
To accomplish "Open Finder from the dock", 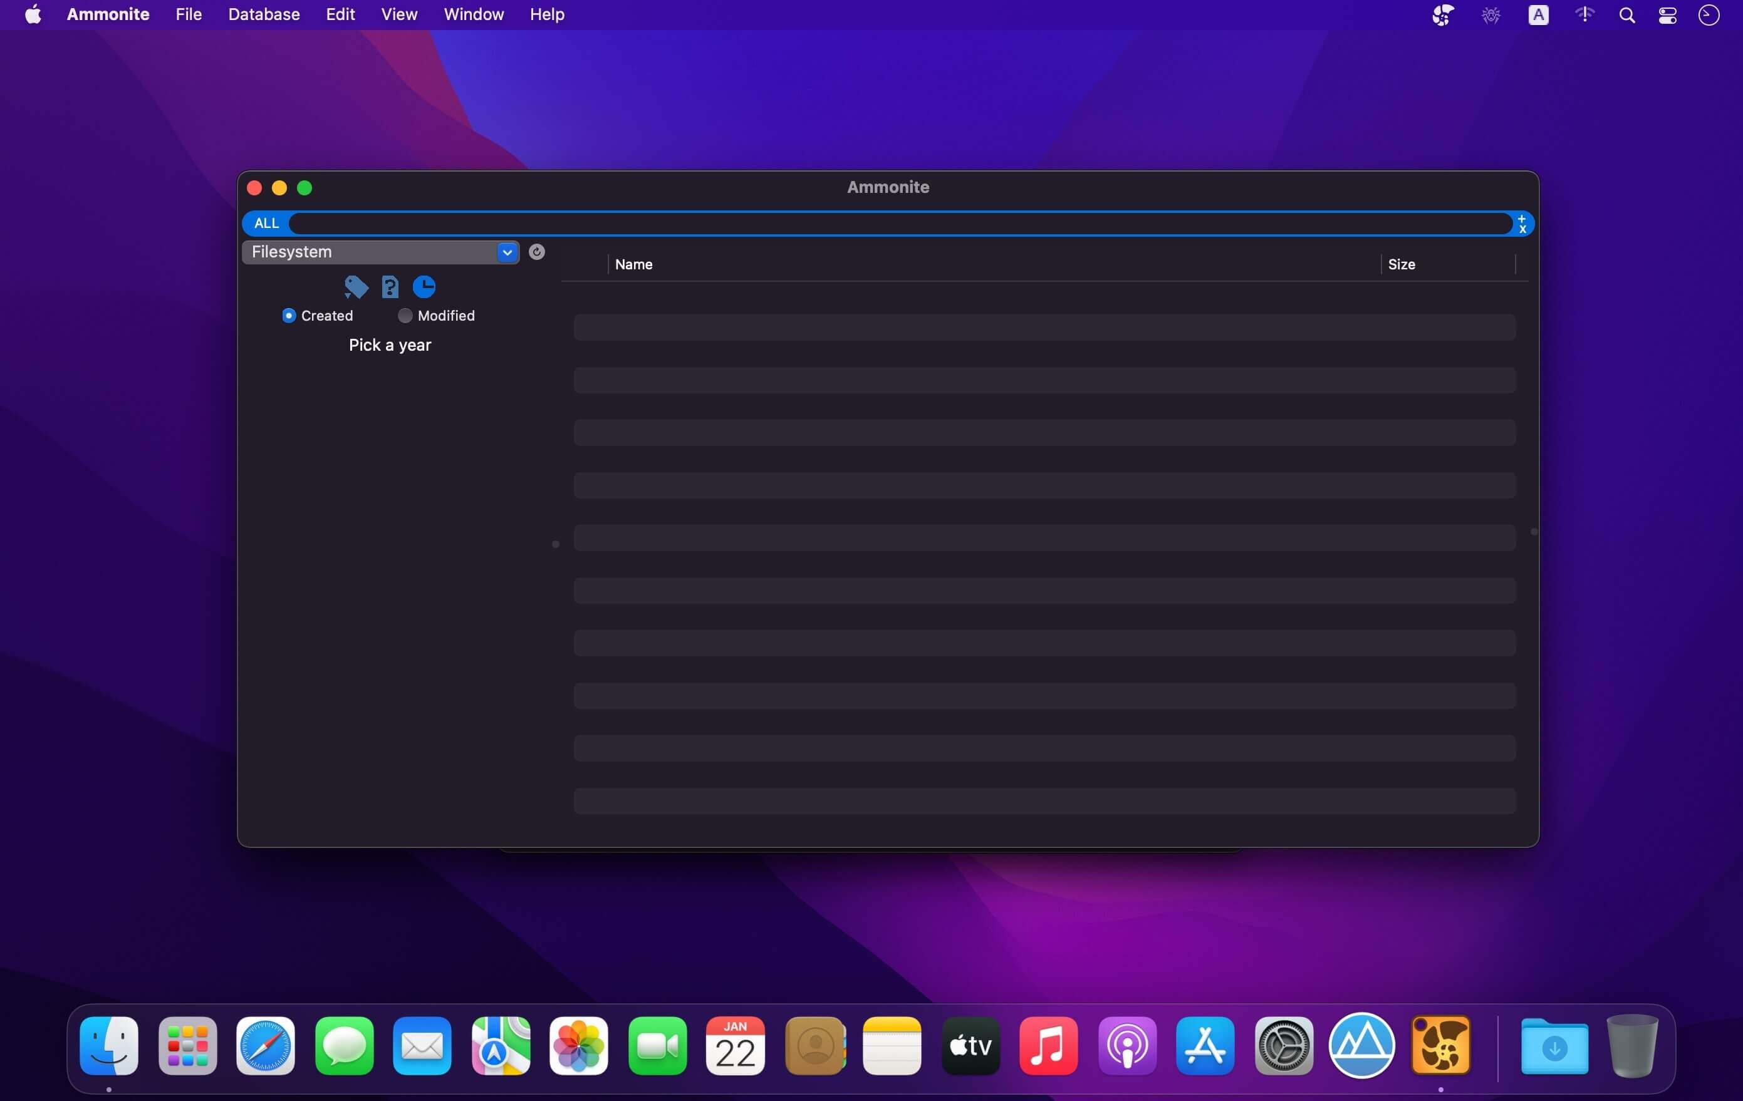I will pyautogui.click(x=108, y=1045).
